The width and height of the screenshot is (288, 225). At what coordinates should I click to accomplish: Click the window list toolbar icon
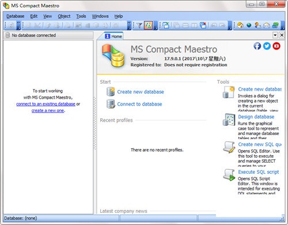166,25
